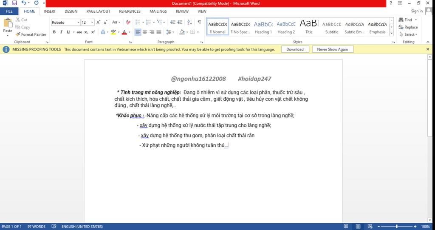
Task: Open the Select dropdown in Editing
Action: 408,34
